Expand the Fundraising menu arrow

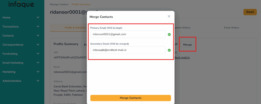point(38,54)
